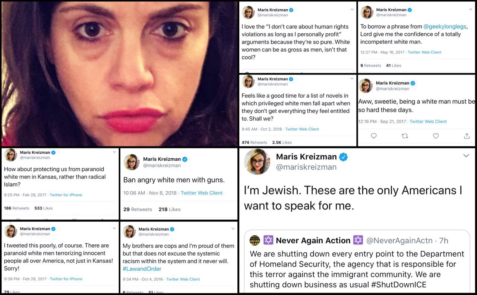Image resolution: width=477 pixels, height=295 pixels.
Task: View 474 Retweets on novels tweet
Action: 254,142
